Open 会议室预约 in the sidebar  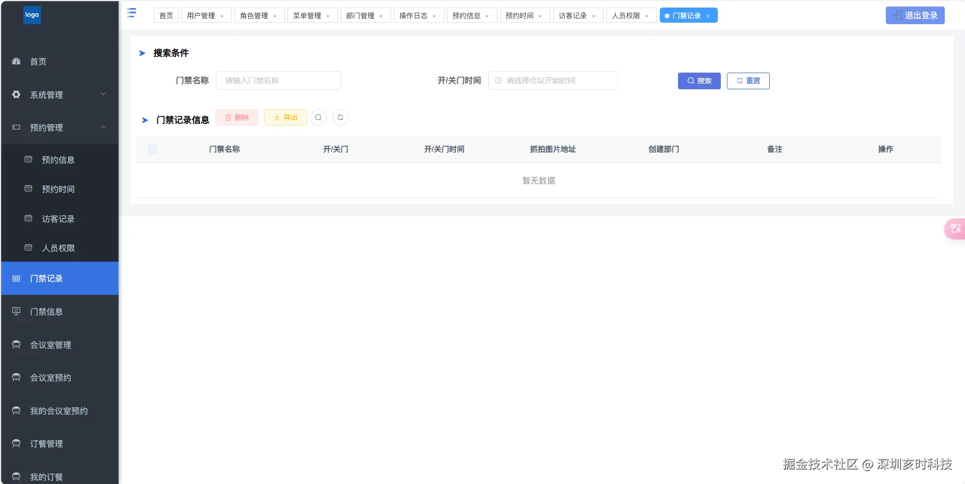click(x=60, y=378)
